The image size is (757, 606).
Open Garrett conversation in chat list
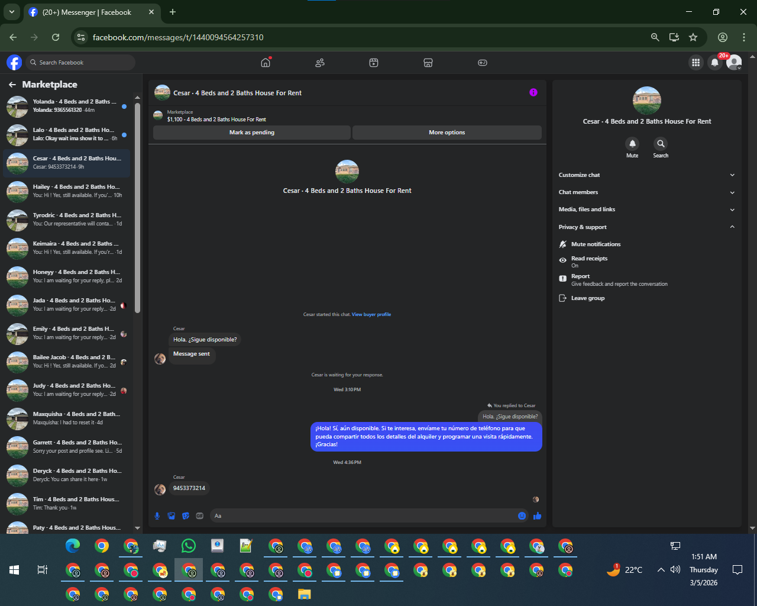(67, 447)
